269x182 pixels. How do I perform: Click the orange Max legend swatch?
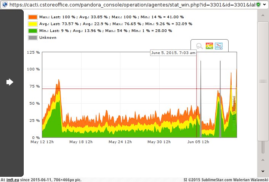(x=33, y=17)
